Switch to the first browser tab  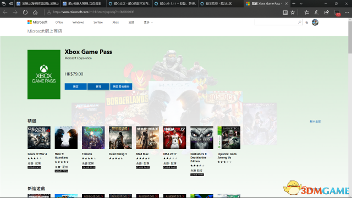38,4
